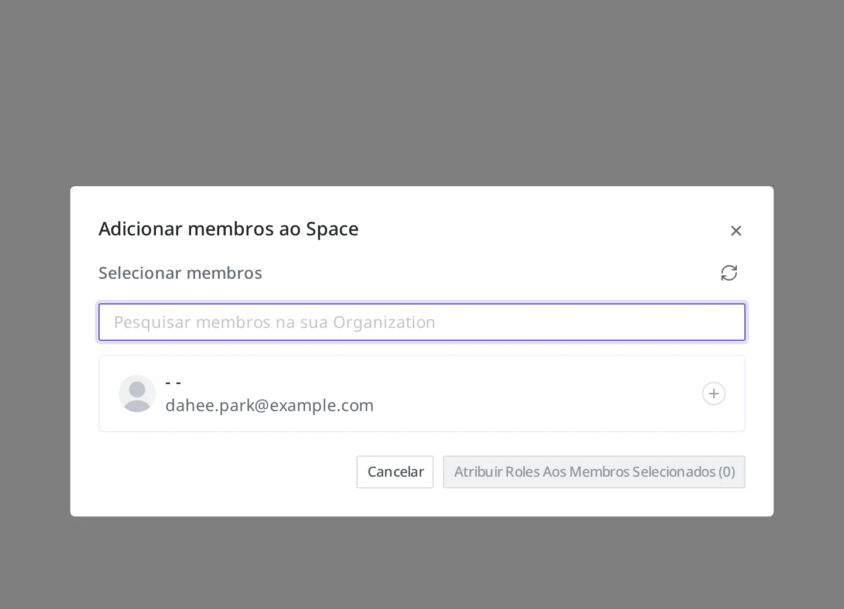Click the Cancelar button
Image resolution: width=844 pixels, height=609 pixels.
[395, 472]
